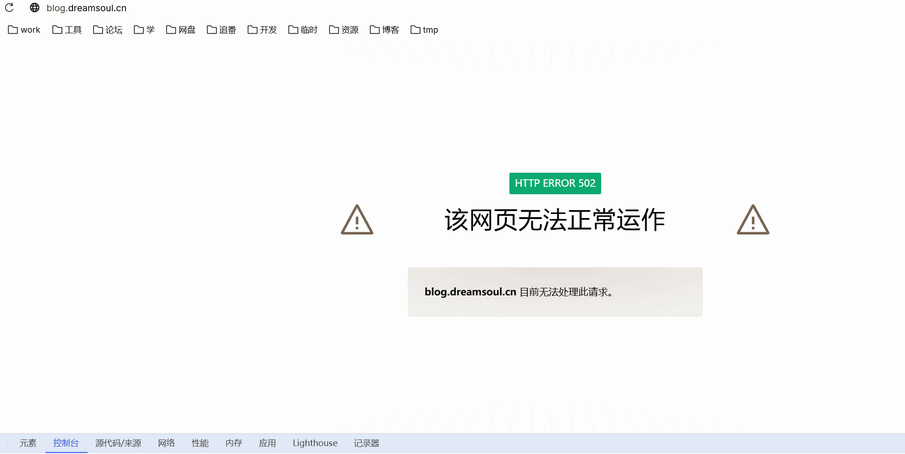Open the 追番 bookmark folder

click(x=221, y=30)
